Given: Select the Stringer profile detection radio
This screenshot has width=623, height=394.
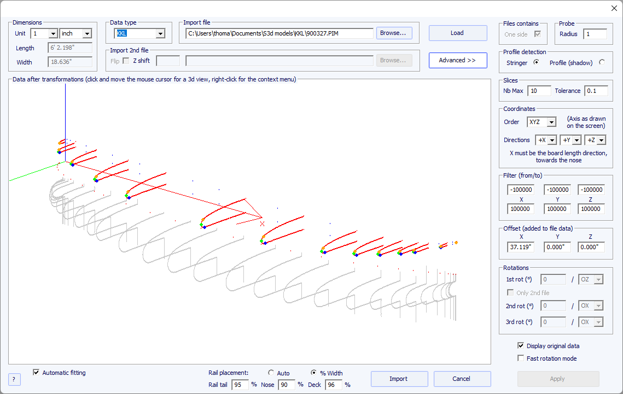Looking at the screenshot, I should 536,62.
